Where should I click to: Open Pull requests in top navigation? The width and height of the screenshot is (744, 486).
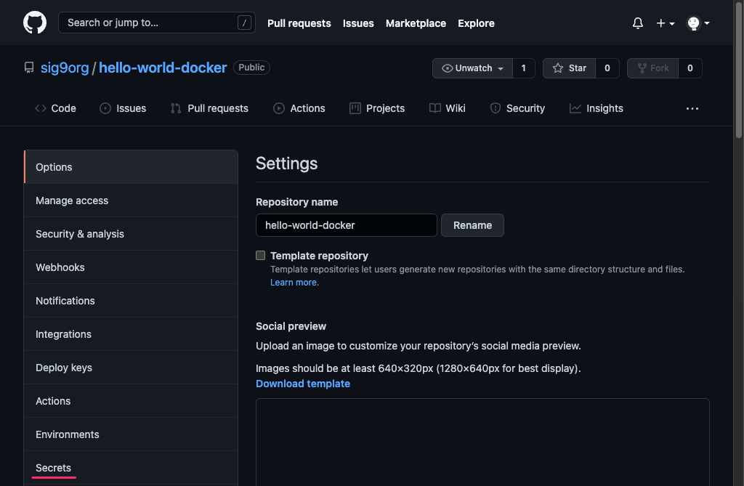[299, 23]
